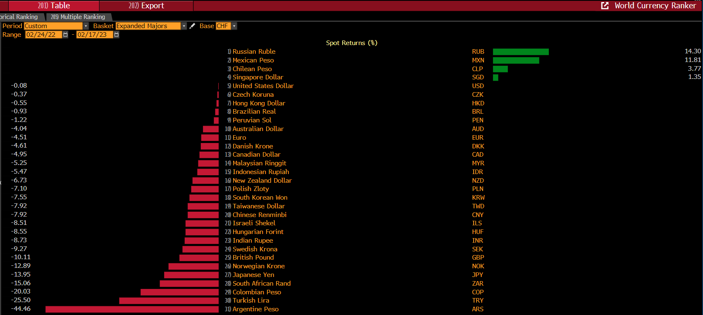Expand the Period Custom dropdown arrow
The image size is (703, 315).
pos(86,26)
